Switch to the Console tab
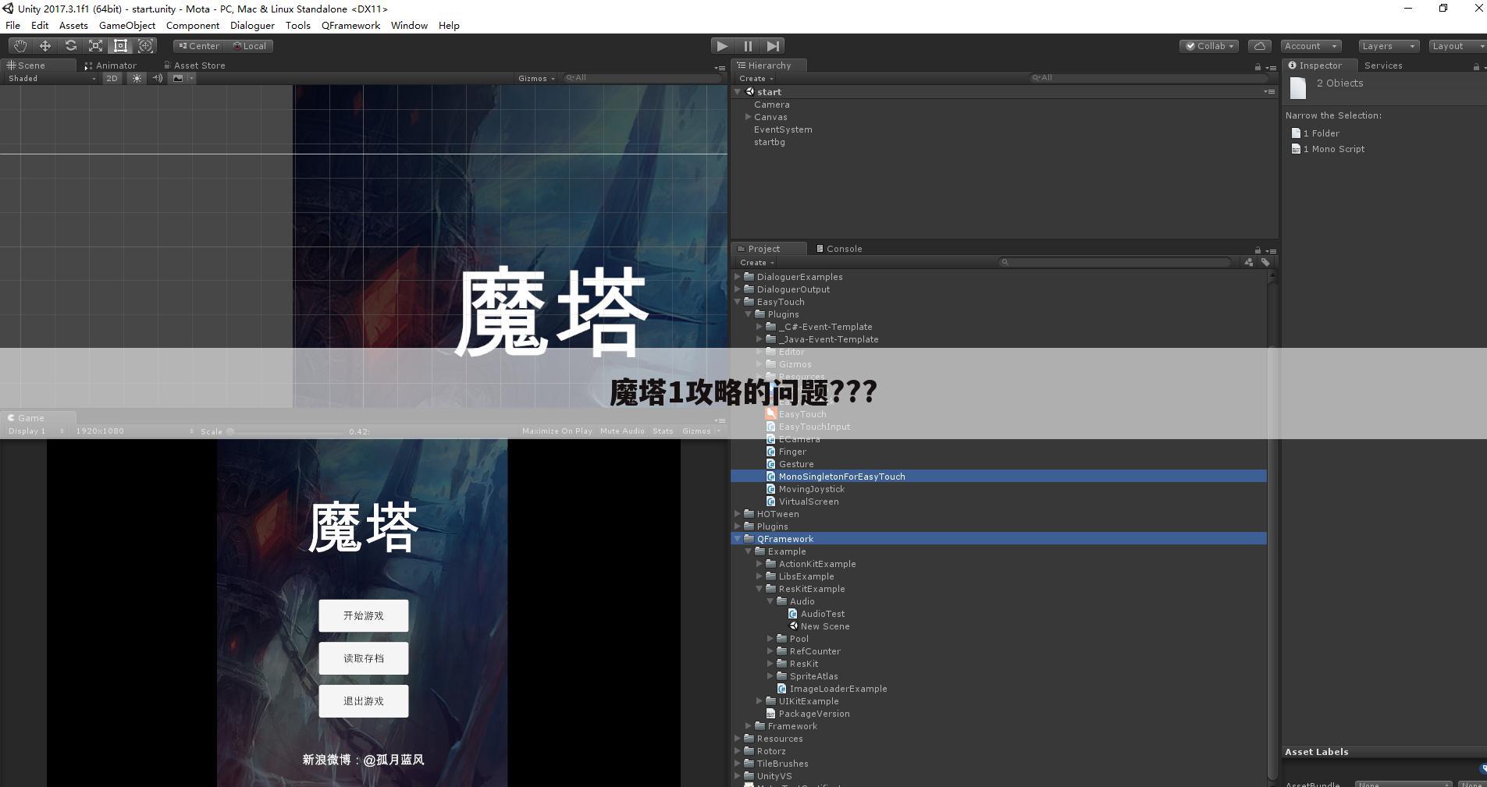Viewport: 1487px width, 787px height. pyautogui.click(x=840, y=249)
